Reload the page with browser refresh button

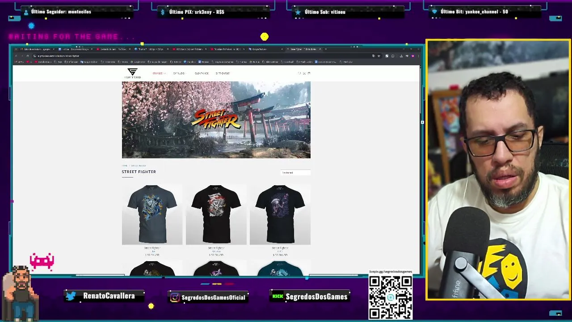tap(28, 56)
